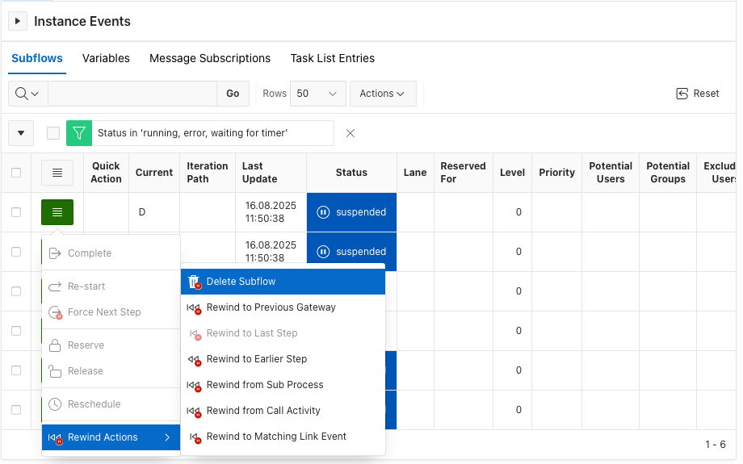This screenshot has width=743, height=464.
Task: Choose Release from the row menu
Action: 111,371
